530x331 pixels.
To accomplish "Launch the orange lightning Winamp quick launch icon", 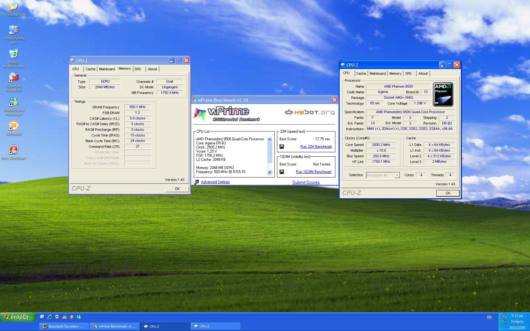I will [72, 317].
